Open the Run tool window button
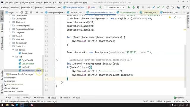Screen dimensions: 190x107 tap(8, 97)
